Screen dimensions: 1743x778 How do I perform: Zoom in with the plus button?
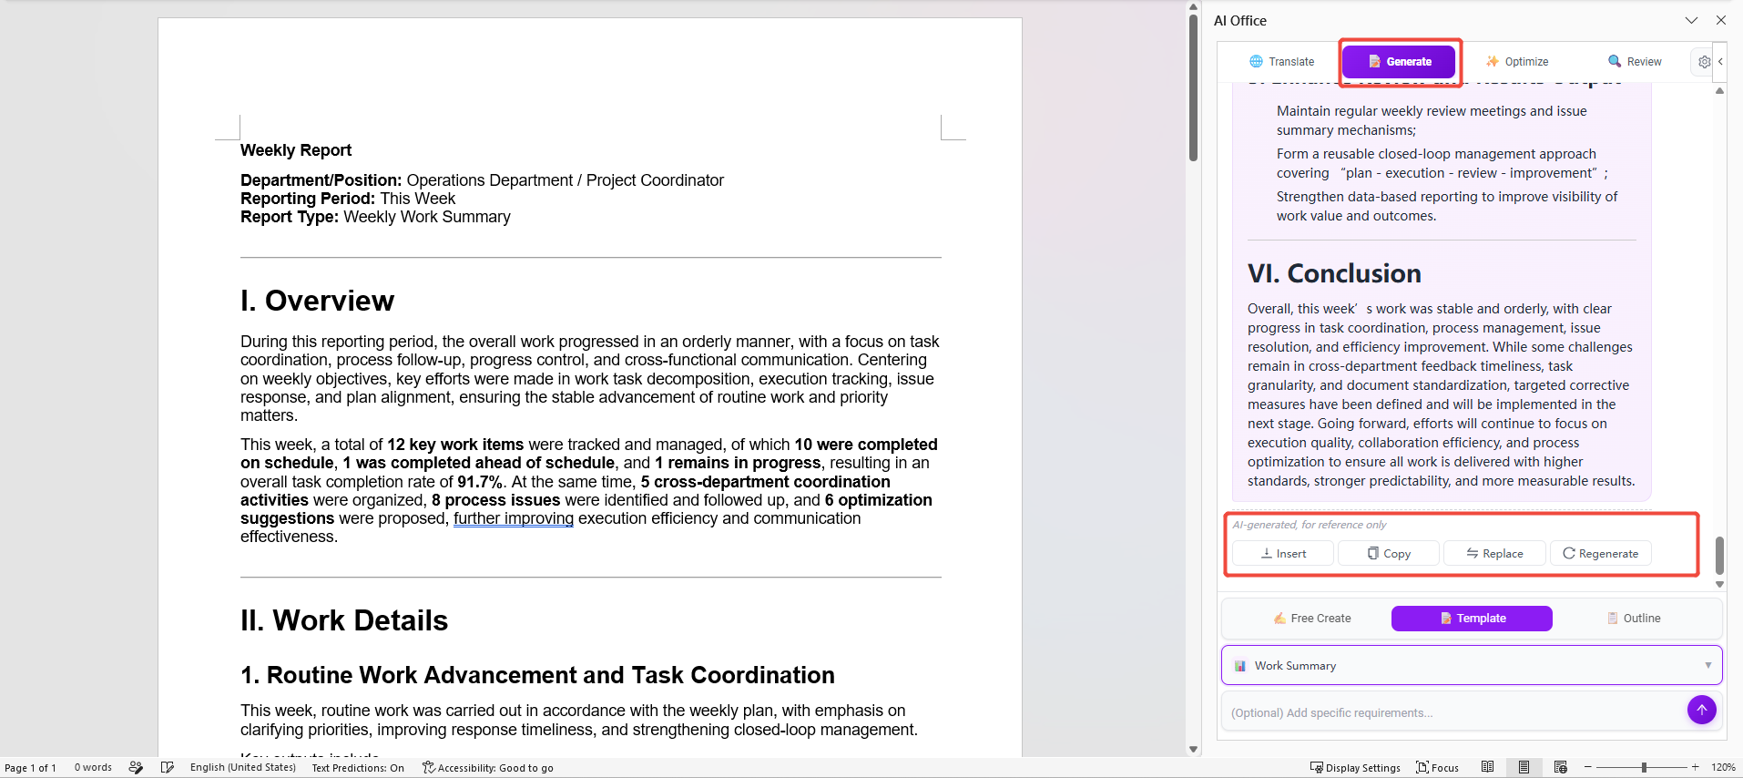click(1696, 768)
